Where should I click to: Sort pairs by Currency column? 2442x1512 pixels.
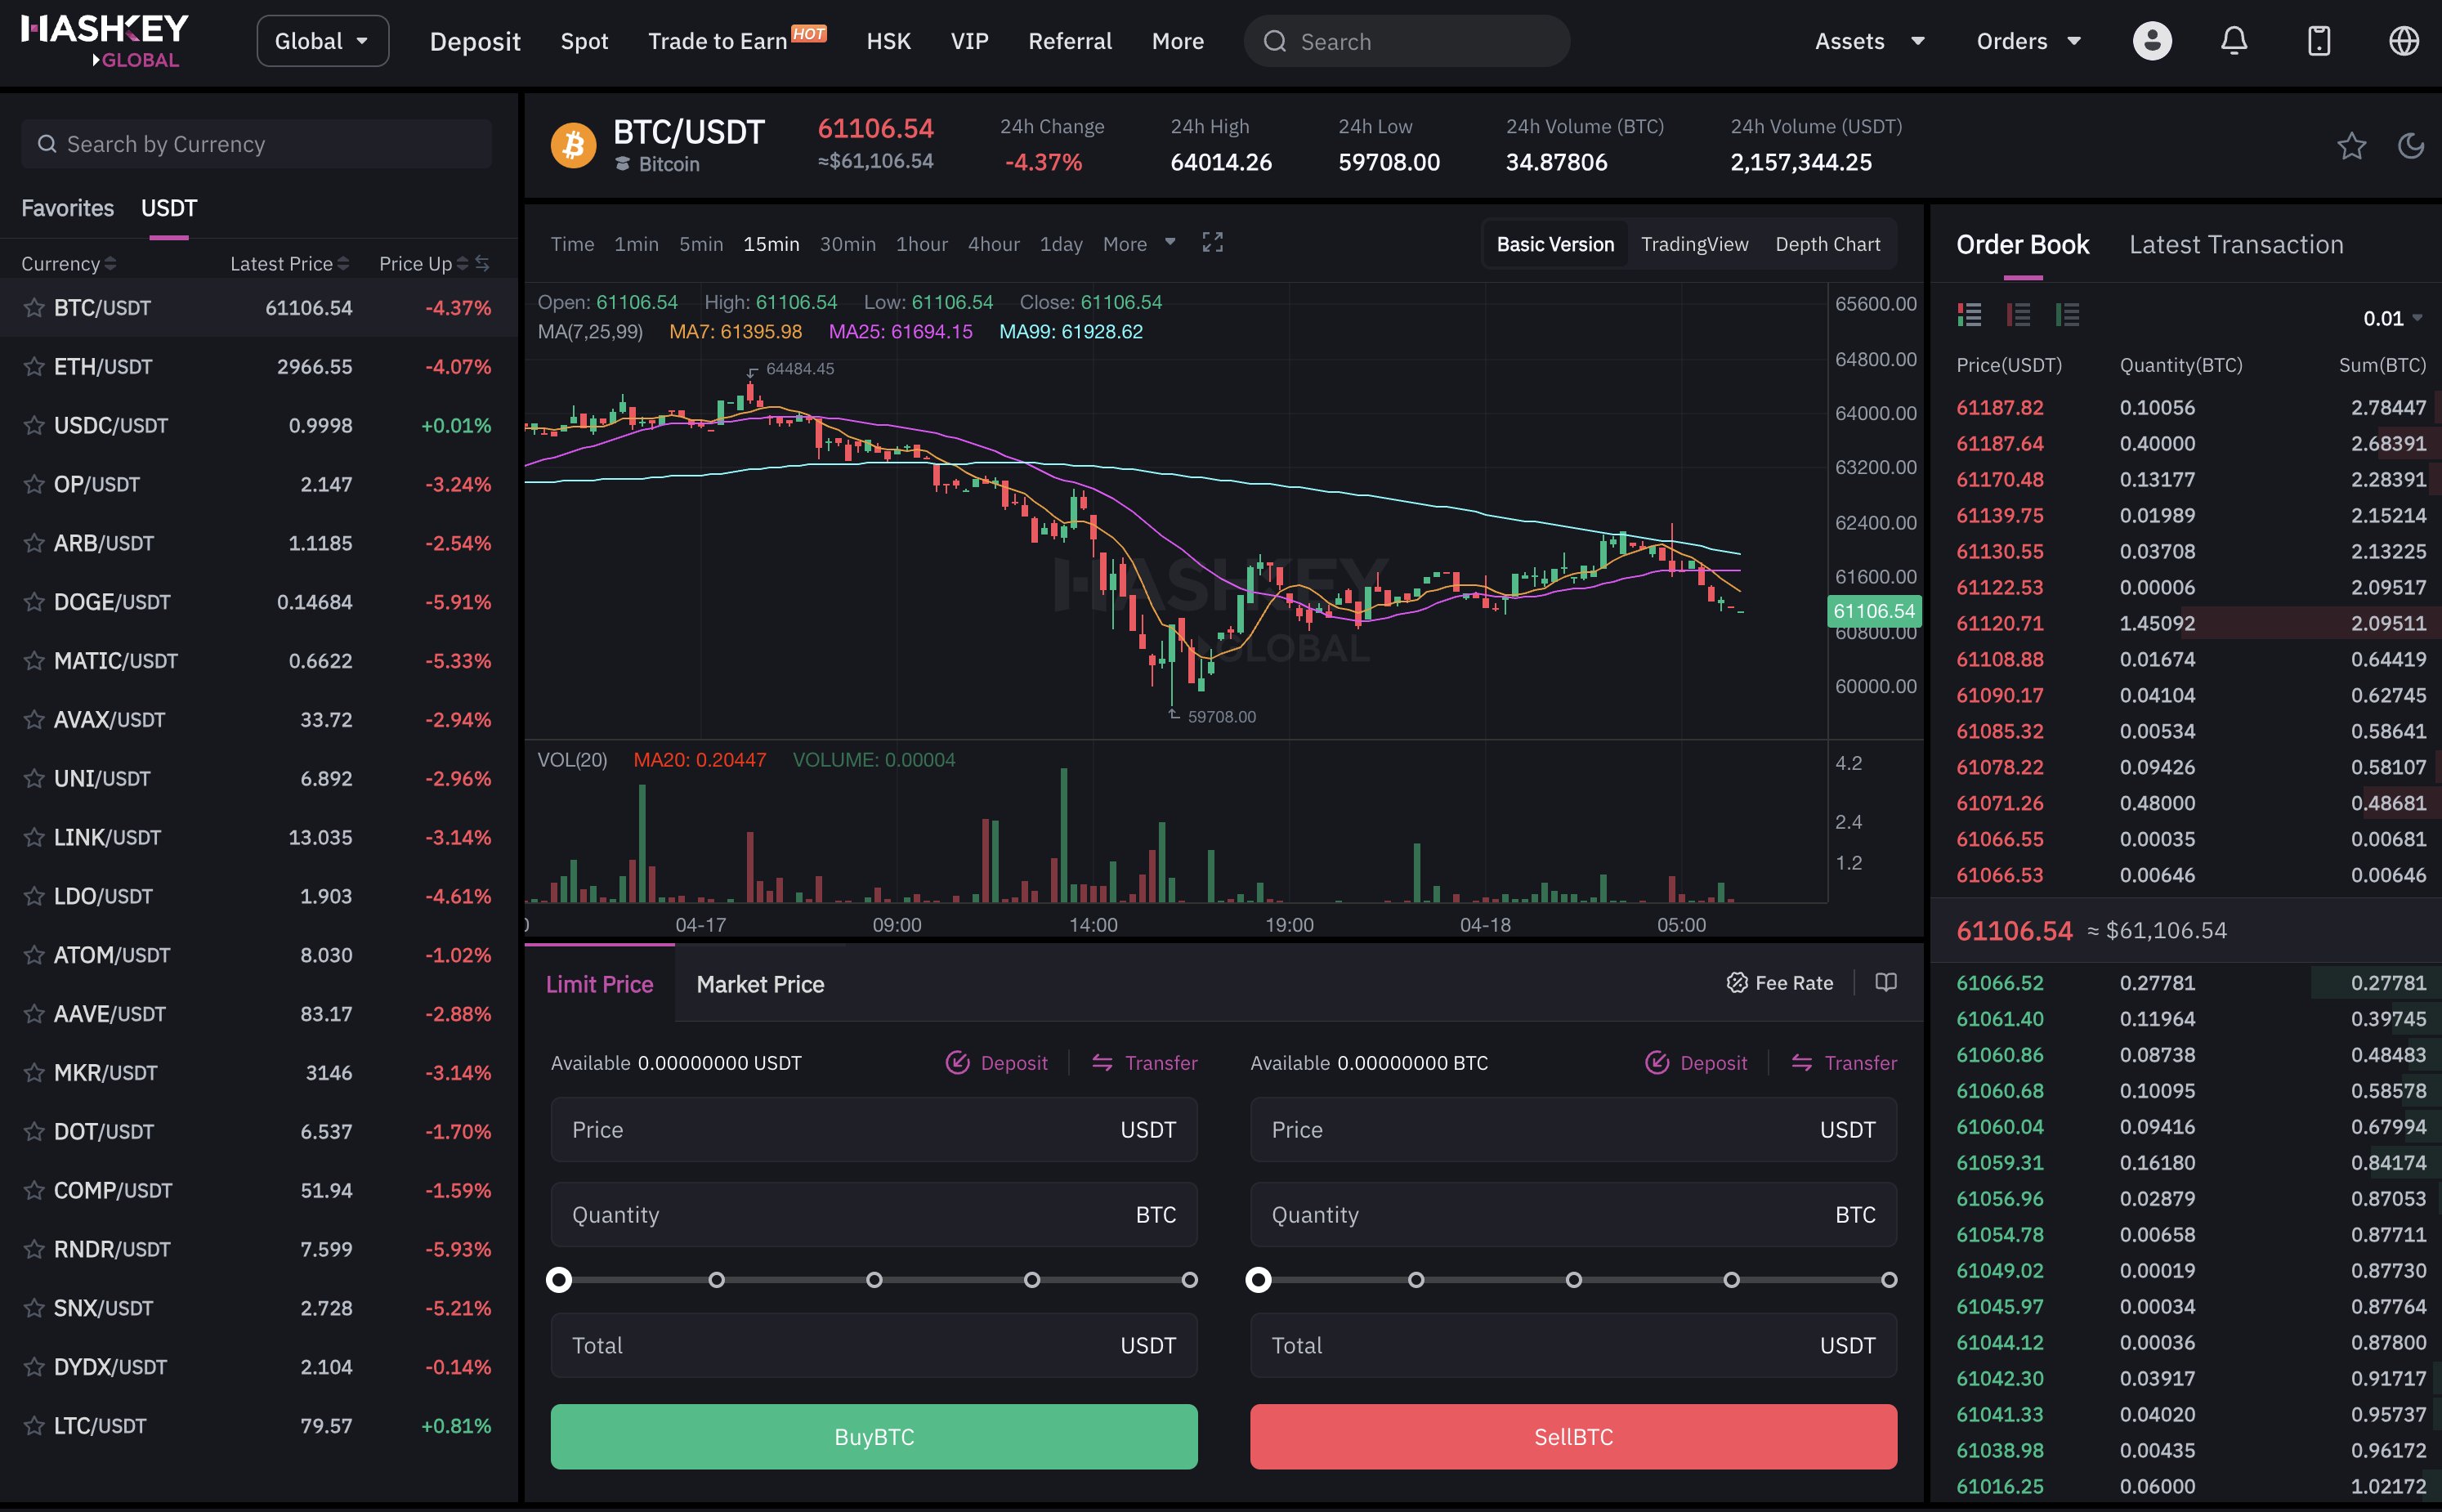[x=69, y=264]
